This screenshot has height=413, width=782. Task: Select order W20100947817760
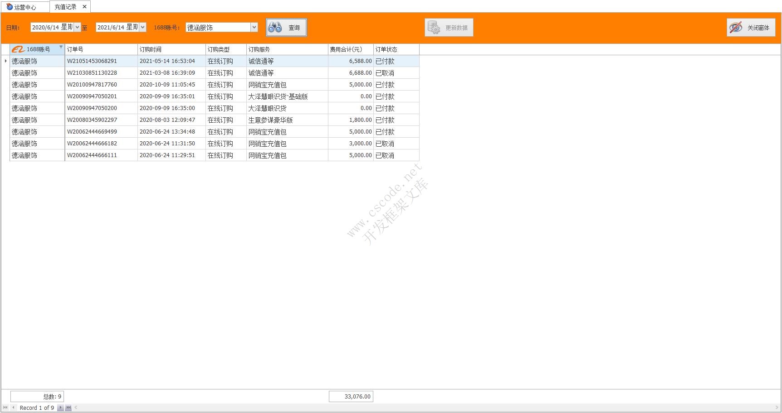pyautogui.click(x=101, y=85)
